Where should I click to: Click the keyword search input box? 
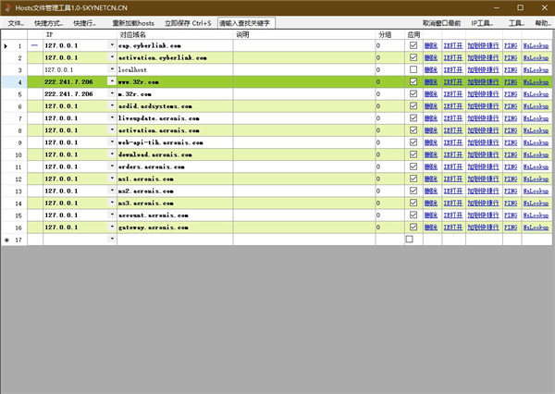point(245,21)
